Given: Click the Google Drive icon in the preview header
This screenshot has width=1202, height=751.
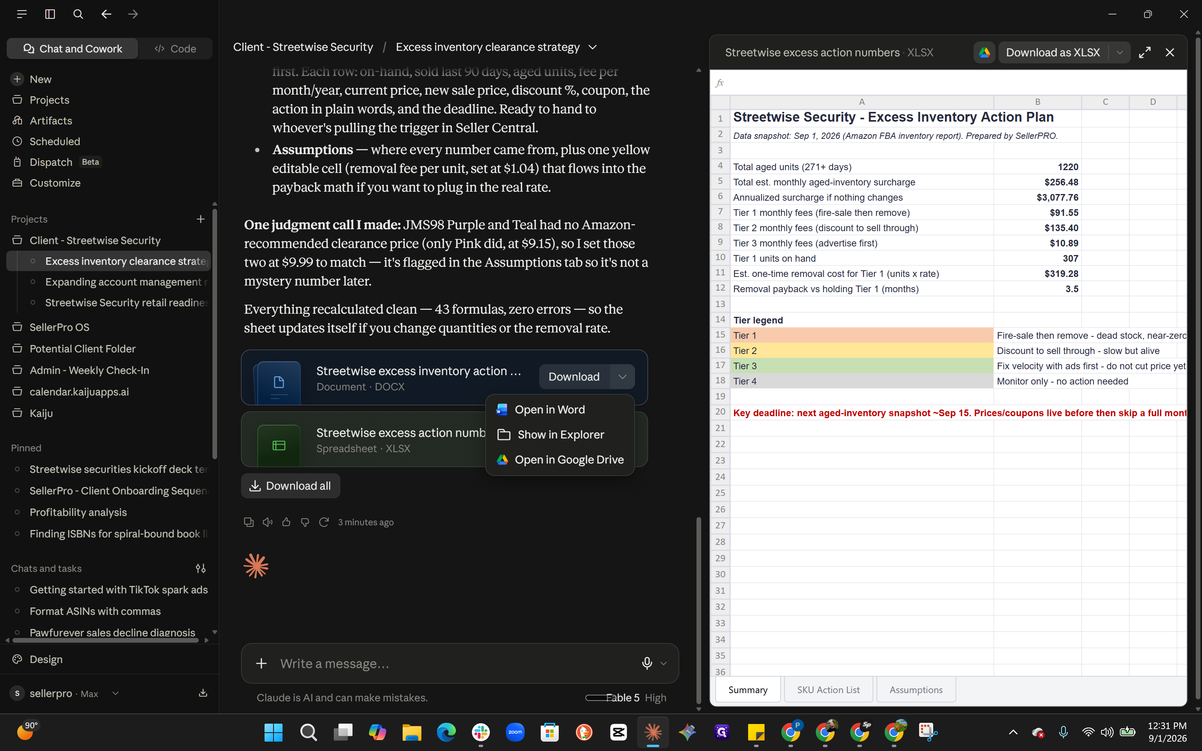Looking at the screenshot, I should pos(984,53).
